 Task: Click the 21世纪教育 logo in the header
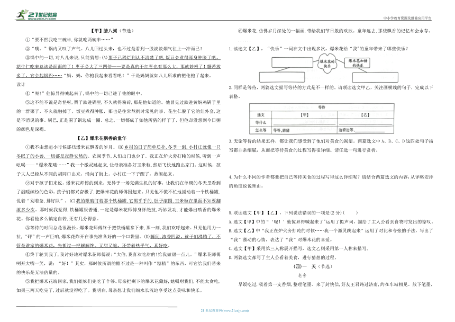(37, 14)
